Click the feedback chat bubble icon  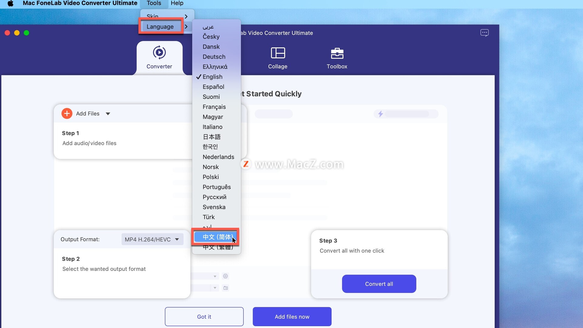click(484, 32)
